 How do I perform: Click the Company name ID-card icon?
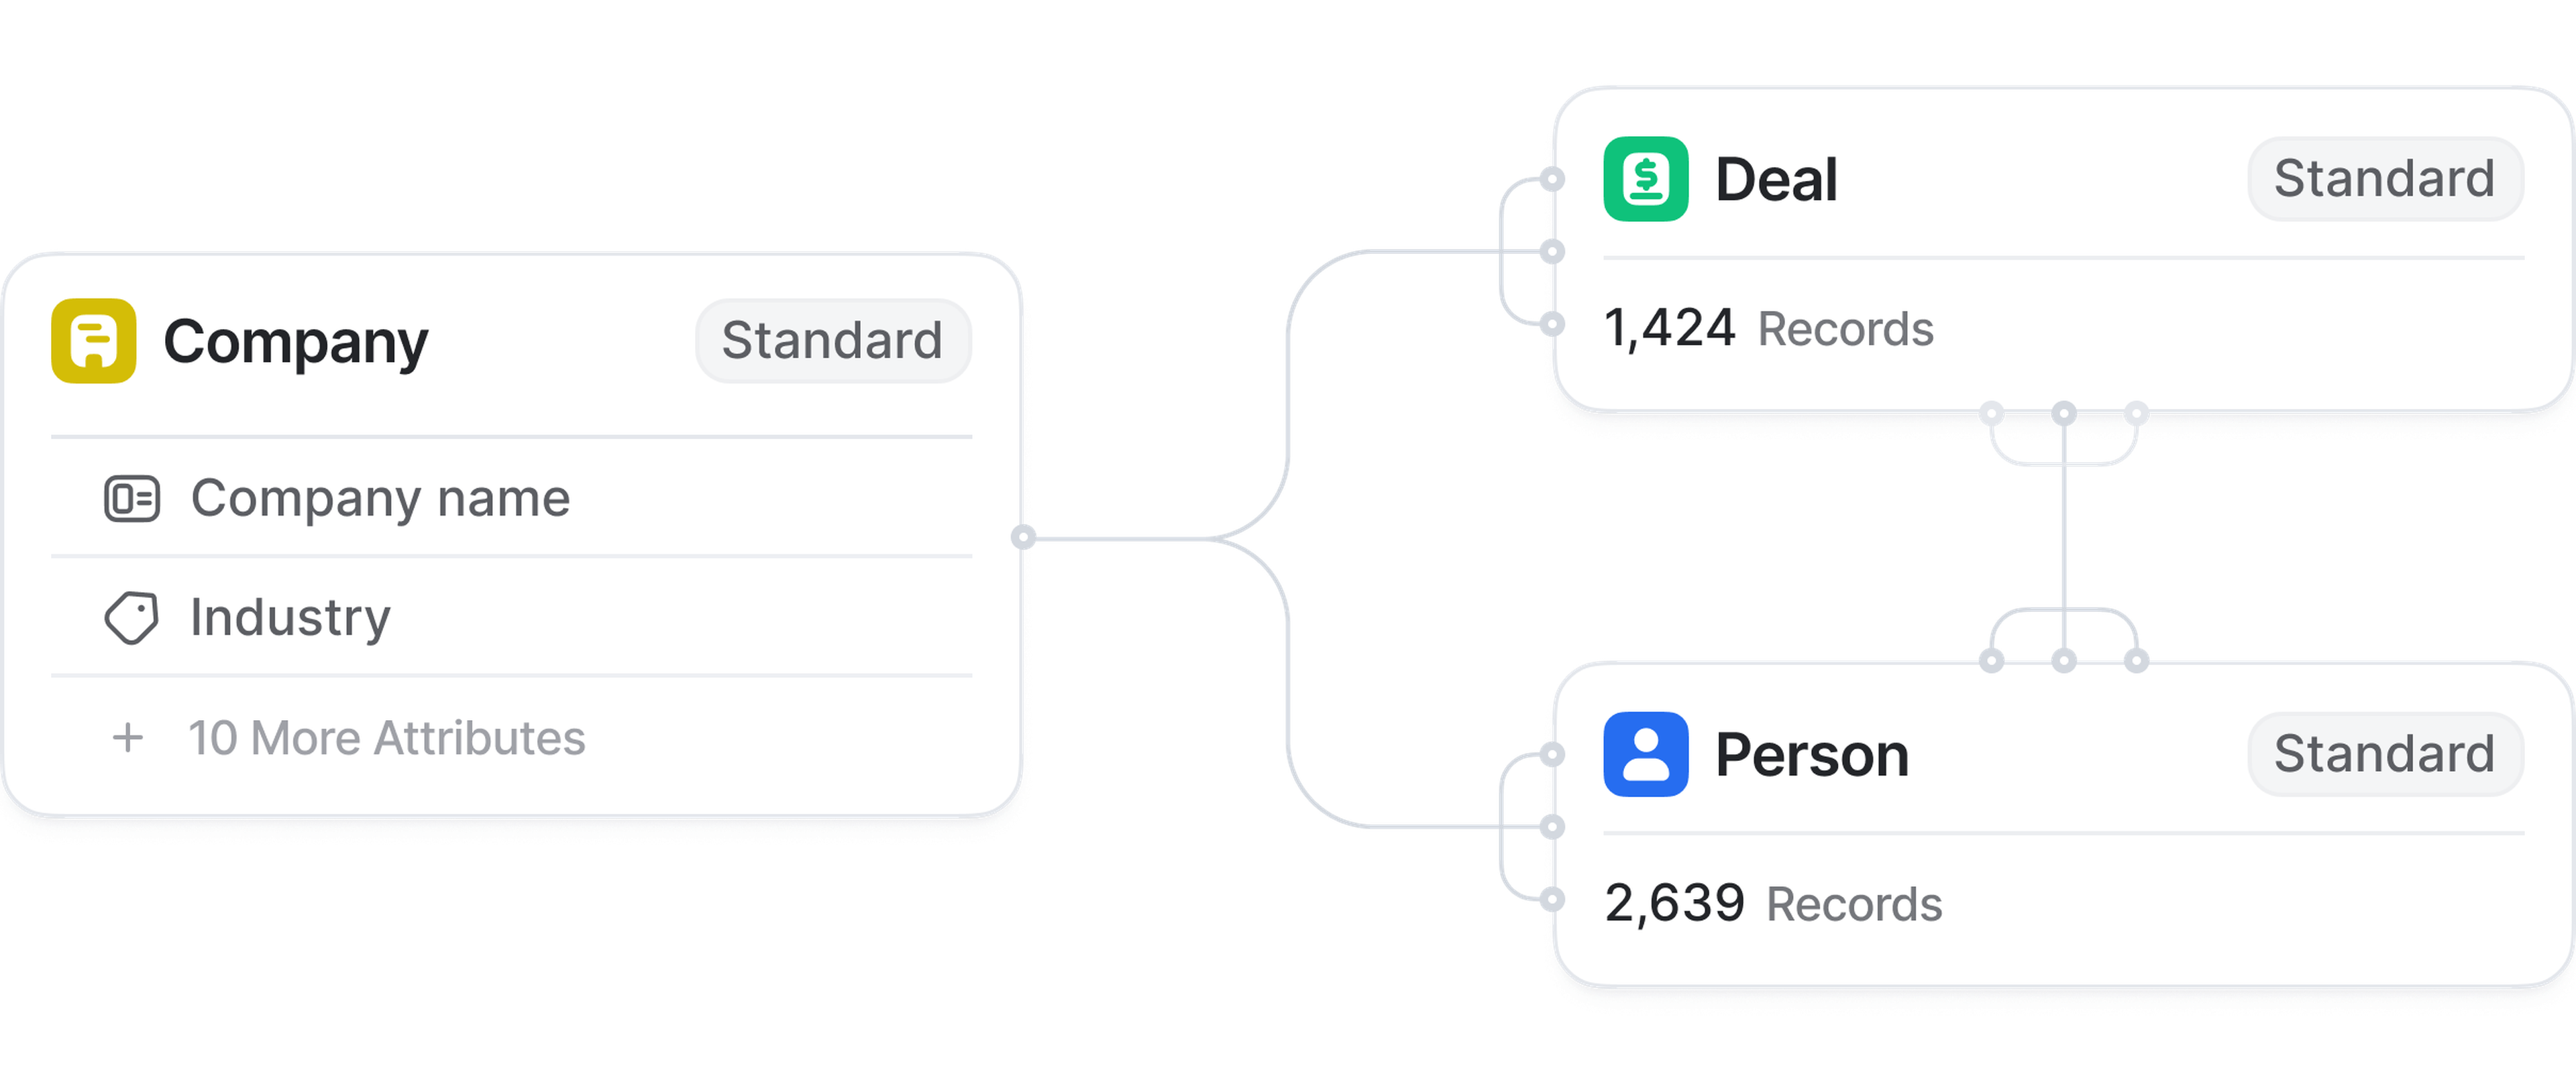[x=131, y=499]
